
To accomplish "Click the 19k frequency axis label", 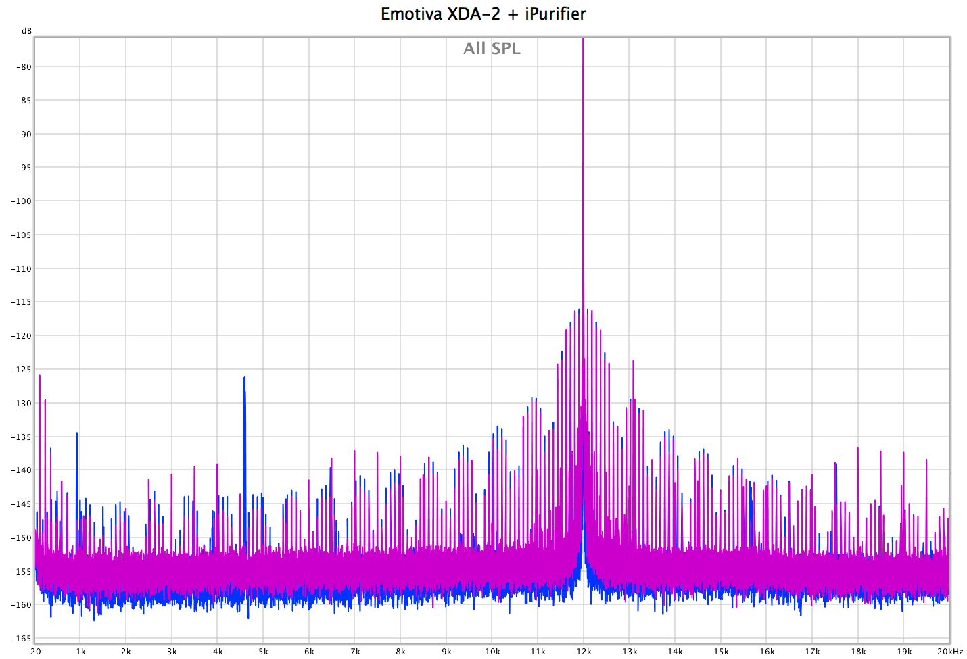I will tap(904, 652).
